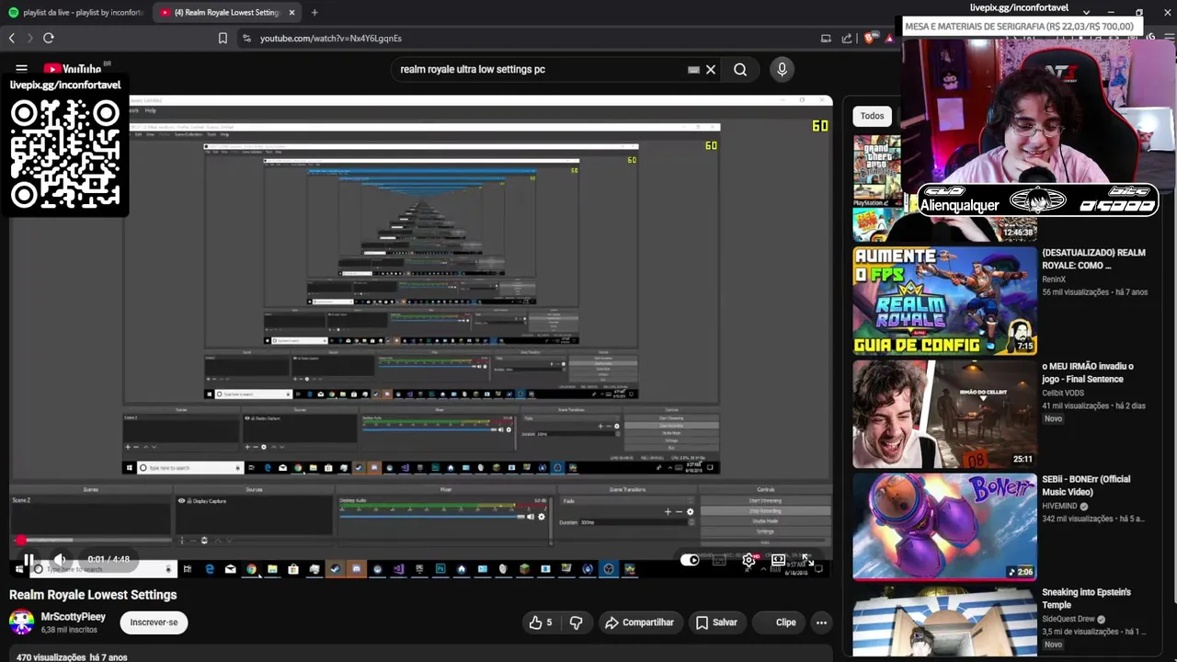Switch to the Spotify playlist da live tab

point(75,12)
